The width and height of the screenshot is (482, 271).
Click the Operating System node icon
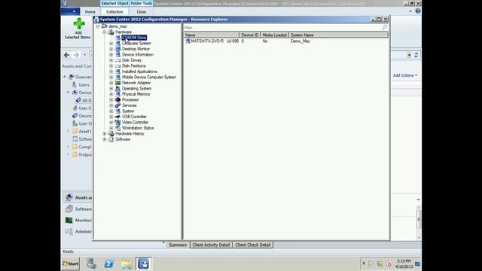(x=117, y=89)
